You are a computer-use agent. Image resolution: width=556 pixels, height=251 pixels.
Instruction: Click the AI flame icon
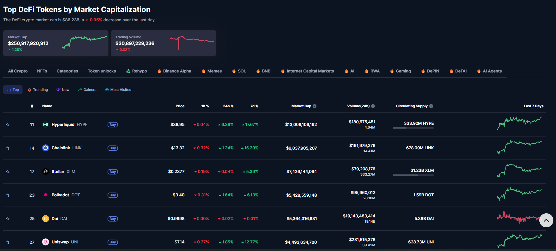point(346,71)
